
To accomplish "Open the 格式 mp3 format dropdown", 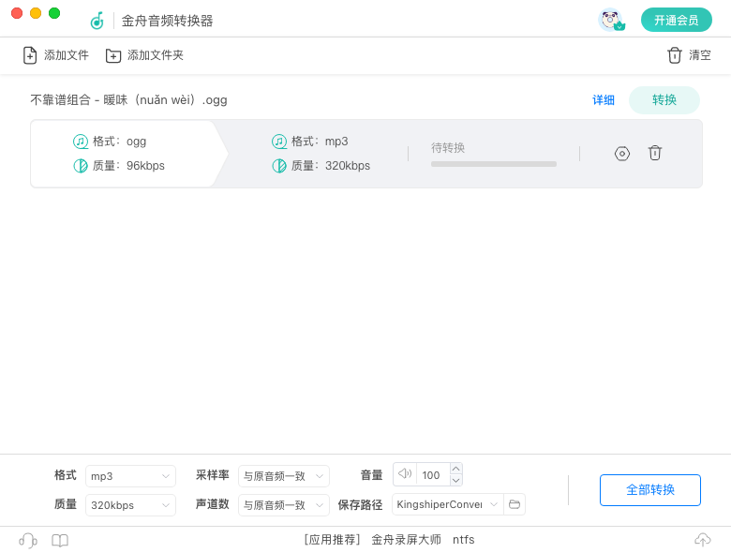I will click(x=130, y=476).
